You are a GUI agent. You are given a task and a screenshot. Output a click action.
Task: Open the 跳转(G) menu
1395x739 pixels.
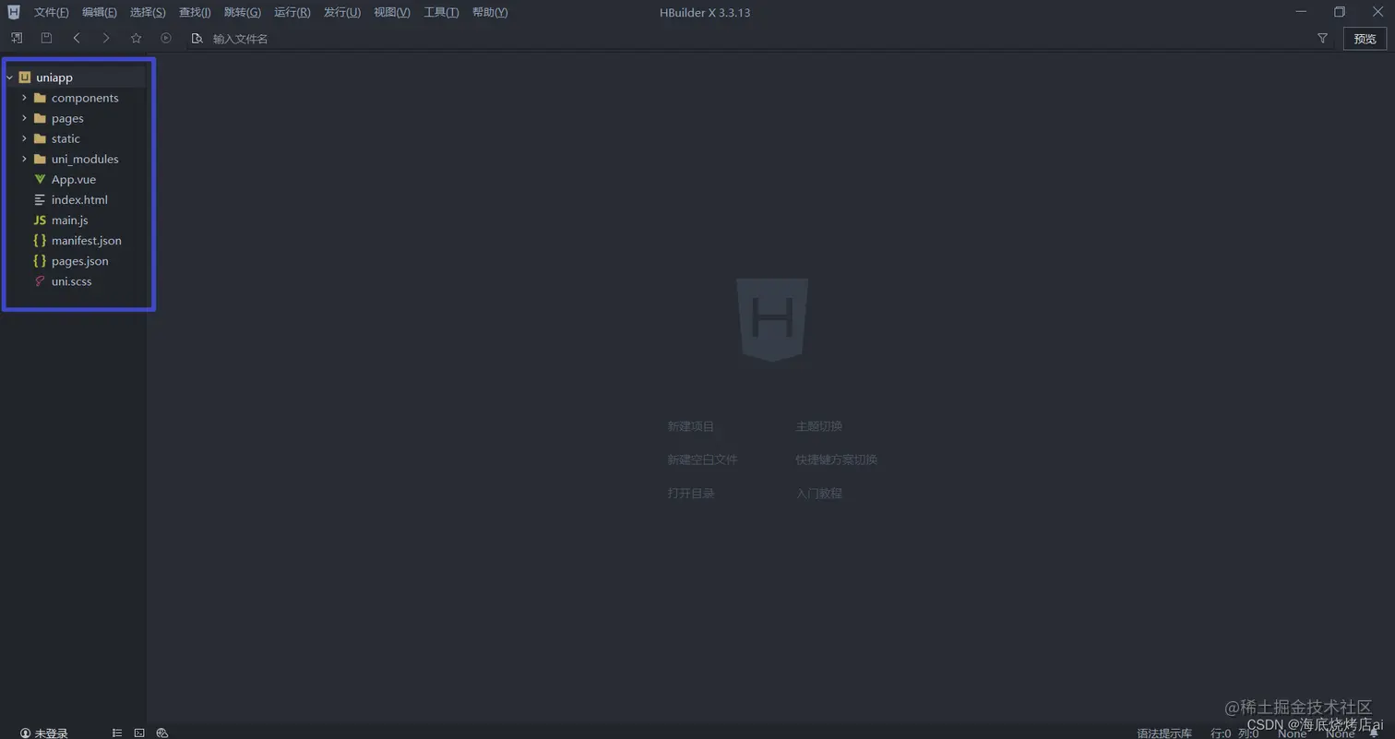coord(243,12)
